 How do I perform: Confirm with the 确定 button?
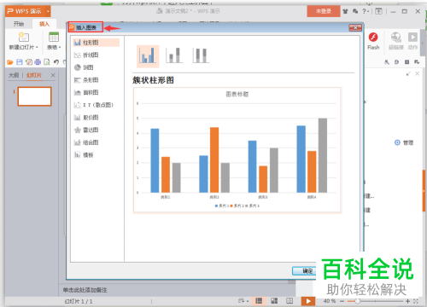tap(305, 271)
